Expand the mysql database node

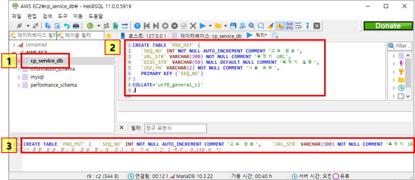click(19, 77)
